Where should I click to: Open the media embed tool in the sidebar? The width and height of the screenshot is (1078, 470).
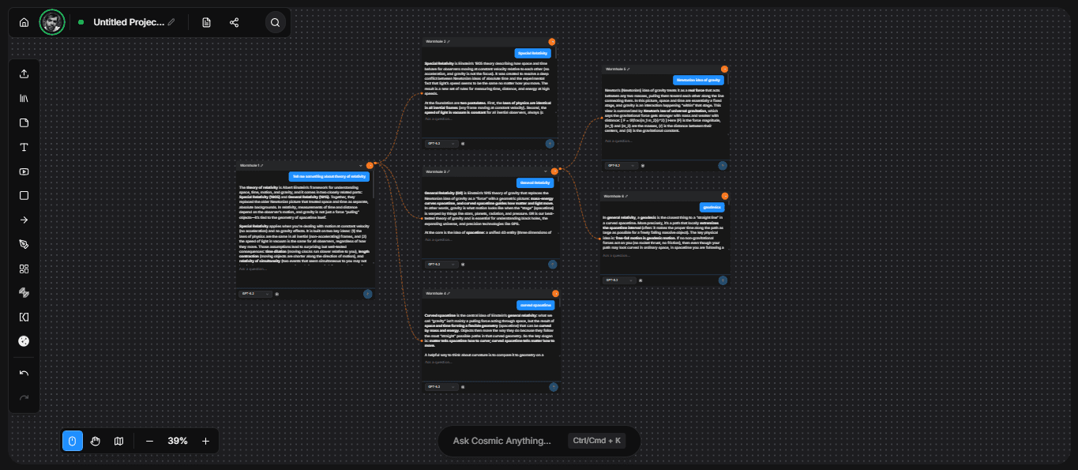[24, 171]
